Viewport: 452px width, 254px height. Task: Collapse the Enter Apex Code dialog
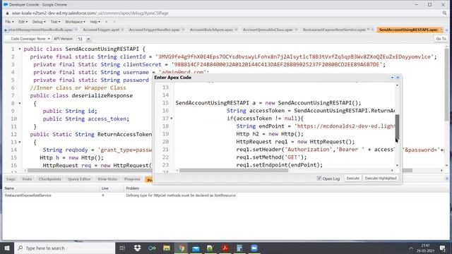pos(392,78)
